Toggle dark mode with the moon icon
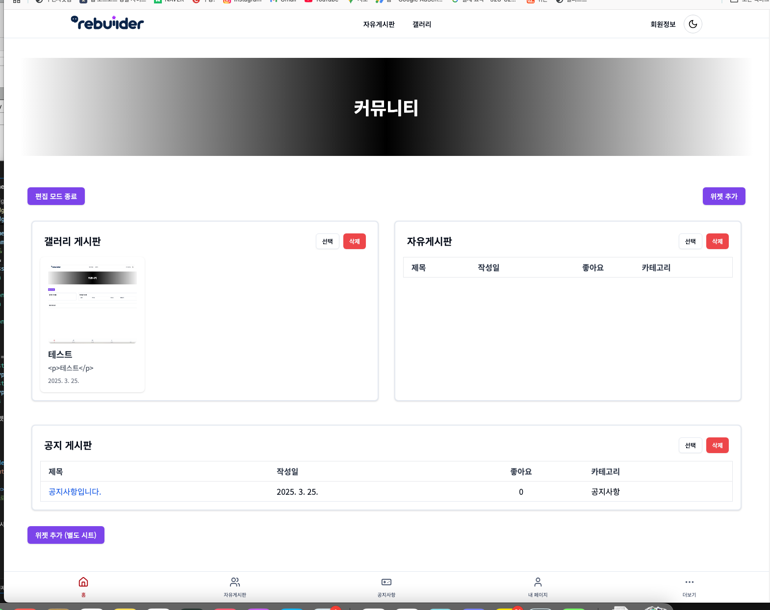 693,24
